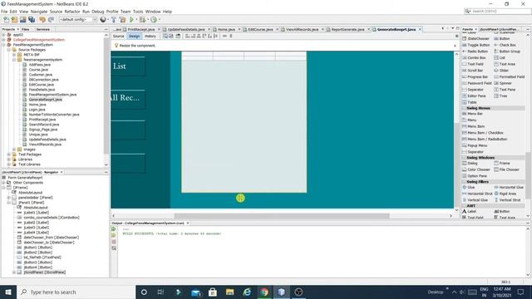Click the Save All toolbar icon

(x=32, y=20)
